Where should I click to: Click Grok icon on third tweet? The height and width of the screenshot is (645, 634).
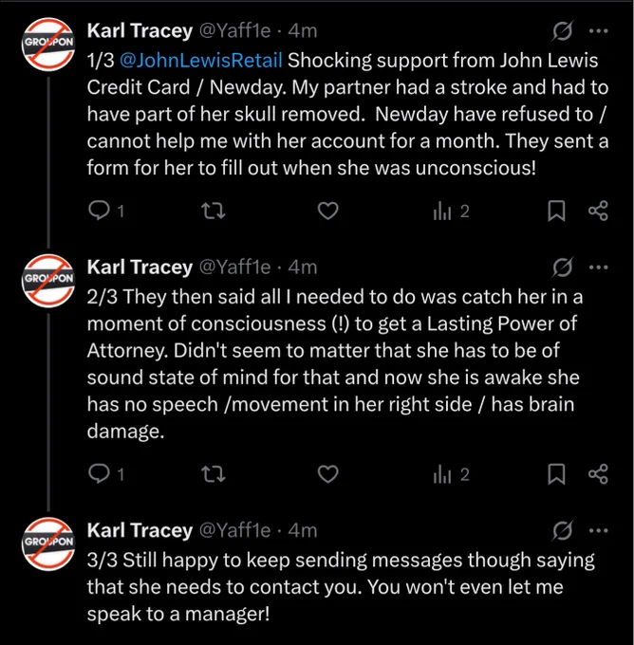(x=563, y=531)
